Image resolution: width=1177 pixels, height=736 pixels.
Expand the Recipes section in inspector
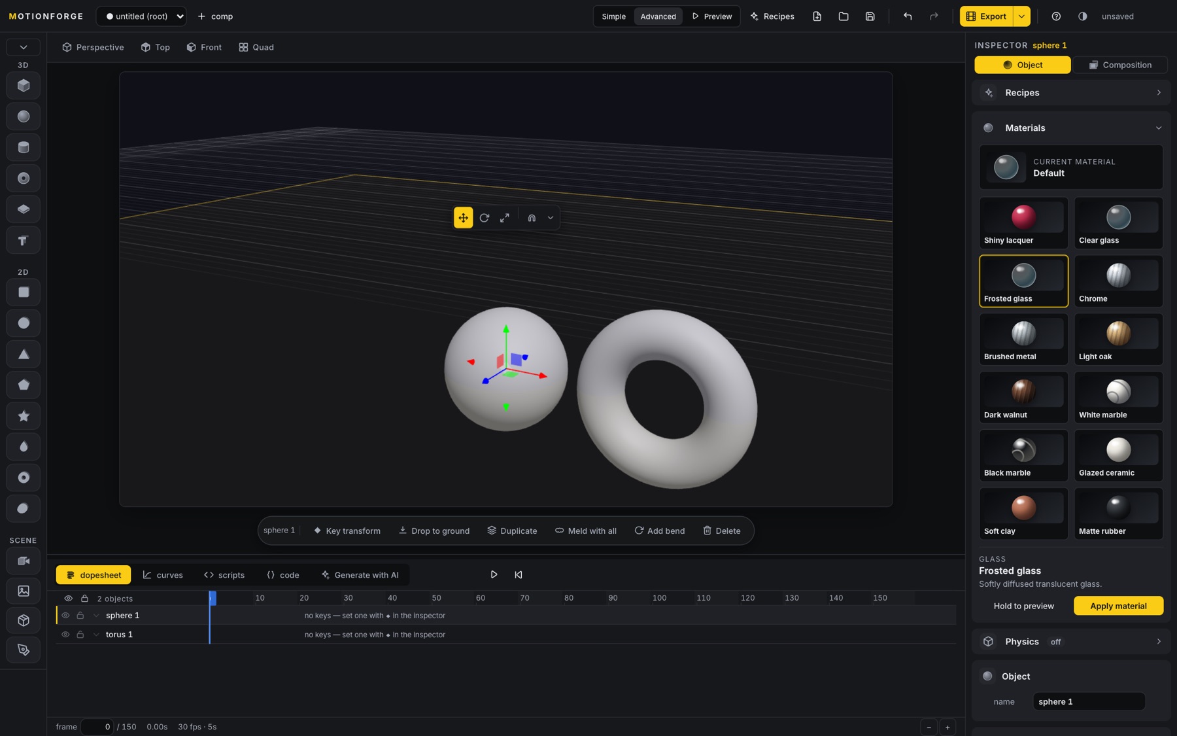[x=1071, y=93]
